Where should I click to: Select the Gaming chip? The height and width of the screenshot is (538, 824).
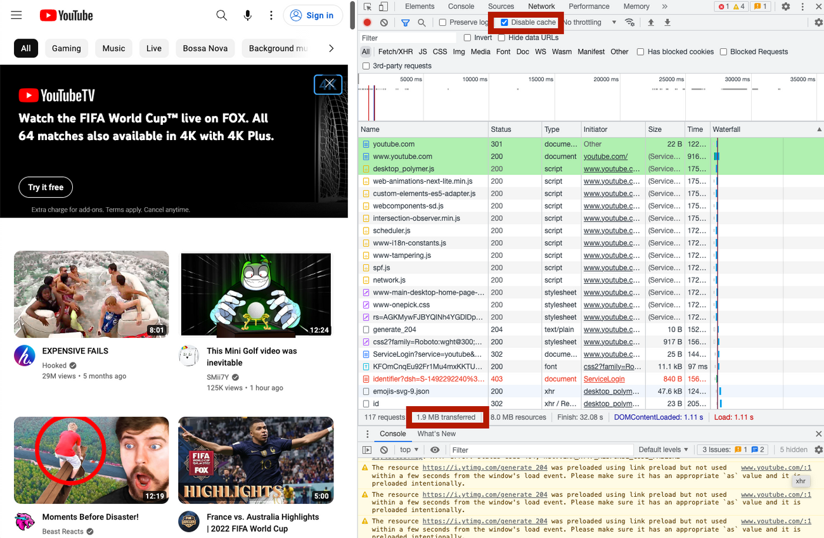[67, 48]
